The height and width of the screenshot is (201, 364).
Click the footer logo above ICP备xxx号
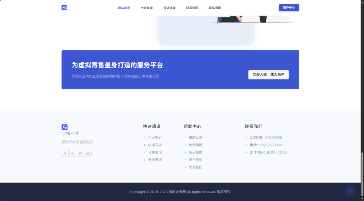tap(65, 127)
